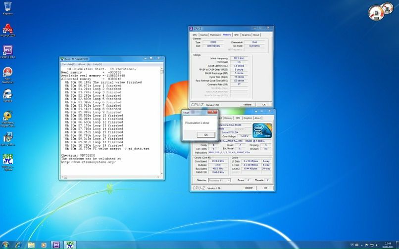Open the About tab in upper CPU-Z
This screenshot has width=399, height=249.
pos(256,35)
